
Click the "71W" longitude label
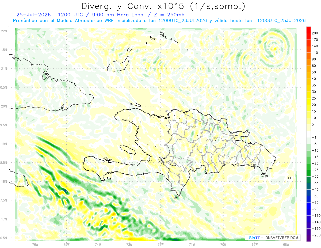click(192, 244)
